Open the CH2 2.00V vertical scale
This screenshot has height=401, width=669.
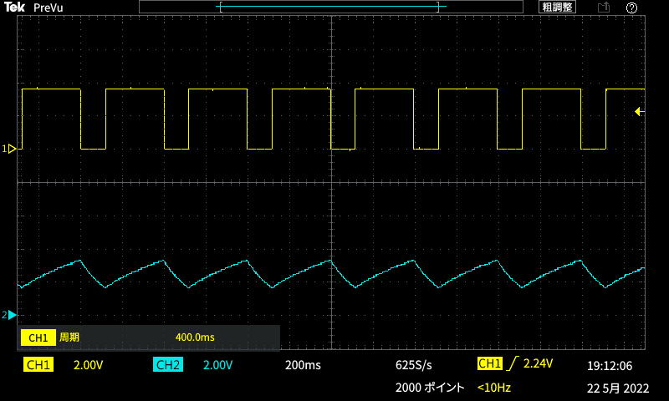coord(217,365)
